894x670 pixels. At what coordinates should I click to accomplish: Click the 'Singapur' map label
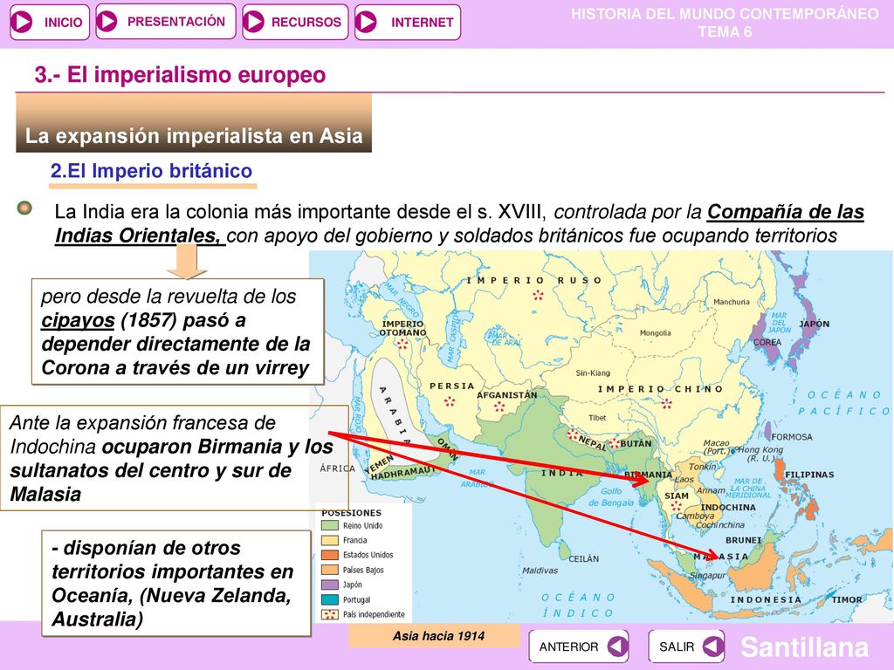point(707,576)
